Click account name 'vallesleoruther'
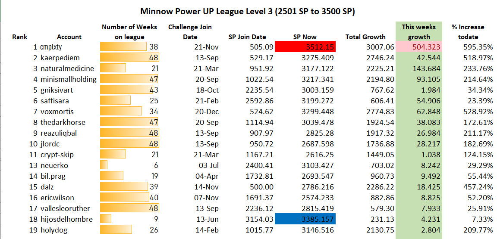This screenshot has height=239, width=497. (x=65, y=208)
